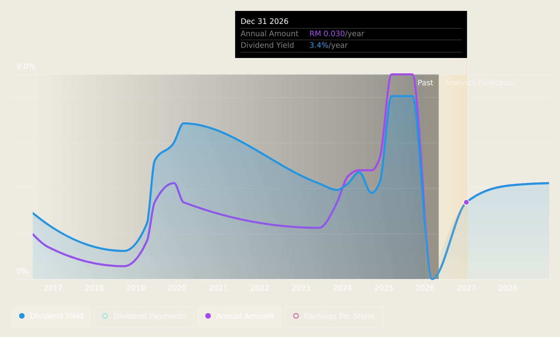The height and width of the screenshot is (337, 560).
Task: Click the '3.4%' dividend yield tooltip value
Action: click(x=319, y=45)
